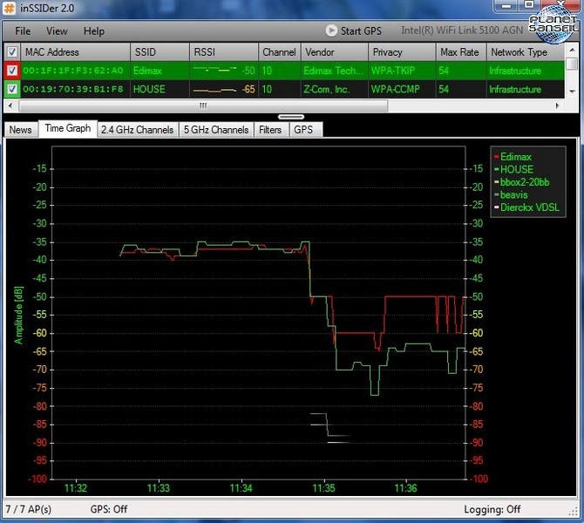Click the Start GPS play icon
The width and height of the screenshot is (584, 523).
click(331, 31)
